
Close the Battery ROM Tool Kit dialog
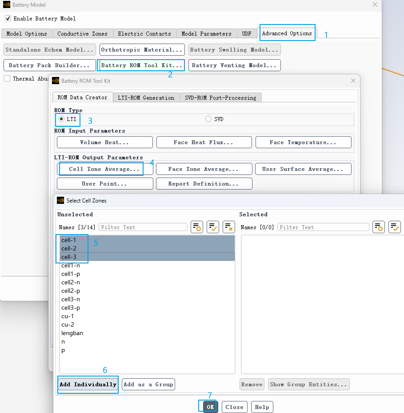coord(353,81)
